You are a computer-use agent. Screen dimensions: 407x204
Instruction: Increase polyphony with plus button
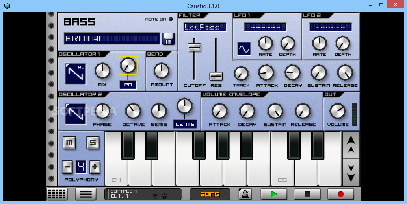click(x=95, y=167)
